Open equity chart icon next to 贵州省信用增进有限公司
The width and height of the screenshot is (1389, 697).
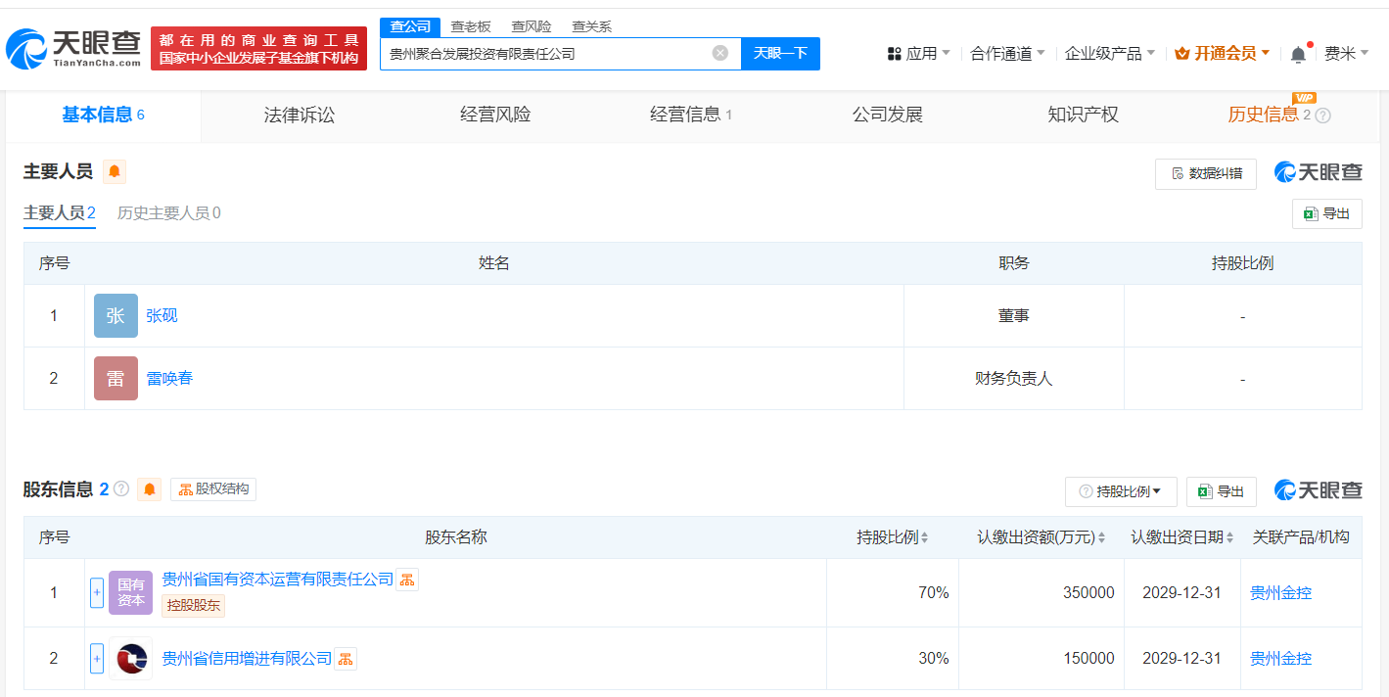coord(346,659)
